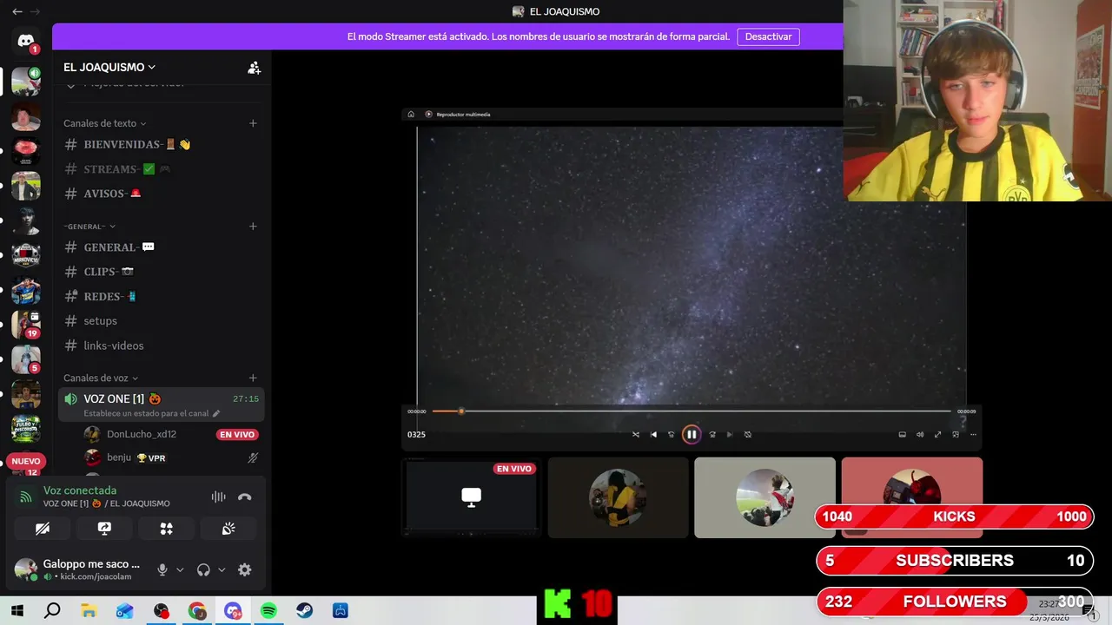
Task: Open connection info signal icon
Action: (26, 497)
